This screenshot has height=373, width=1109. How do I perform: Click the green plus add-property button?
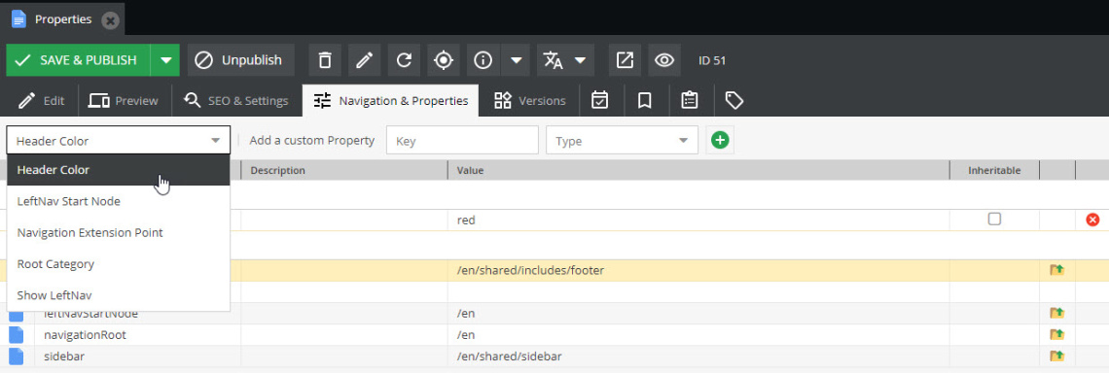click(x=720, y=141)
